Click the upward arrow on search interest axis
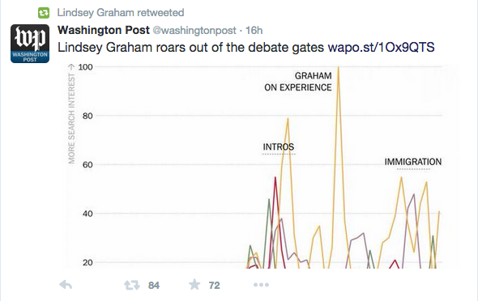This screenshot has width=478, height=301. 71,66
